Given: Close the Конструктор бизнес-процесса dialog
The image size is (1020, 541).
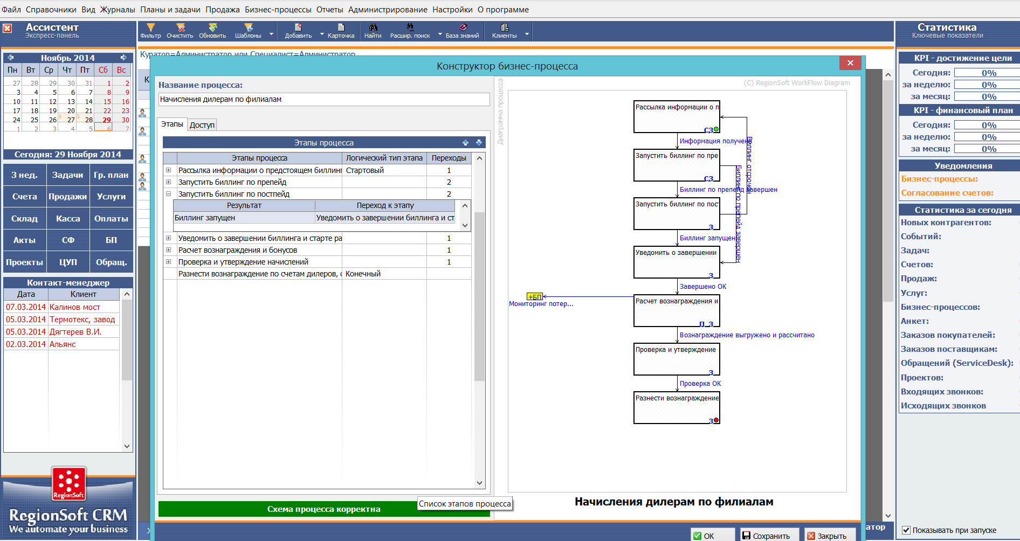Looking at the screenshot, I should 850,63.
